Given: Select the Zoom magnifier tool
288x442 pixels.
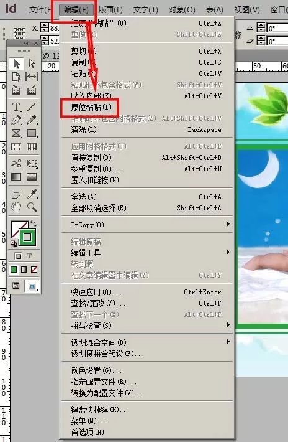Looking at the screenshot, I should [x=32, y=207].
